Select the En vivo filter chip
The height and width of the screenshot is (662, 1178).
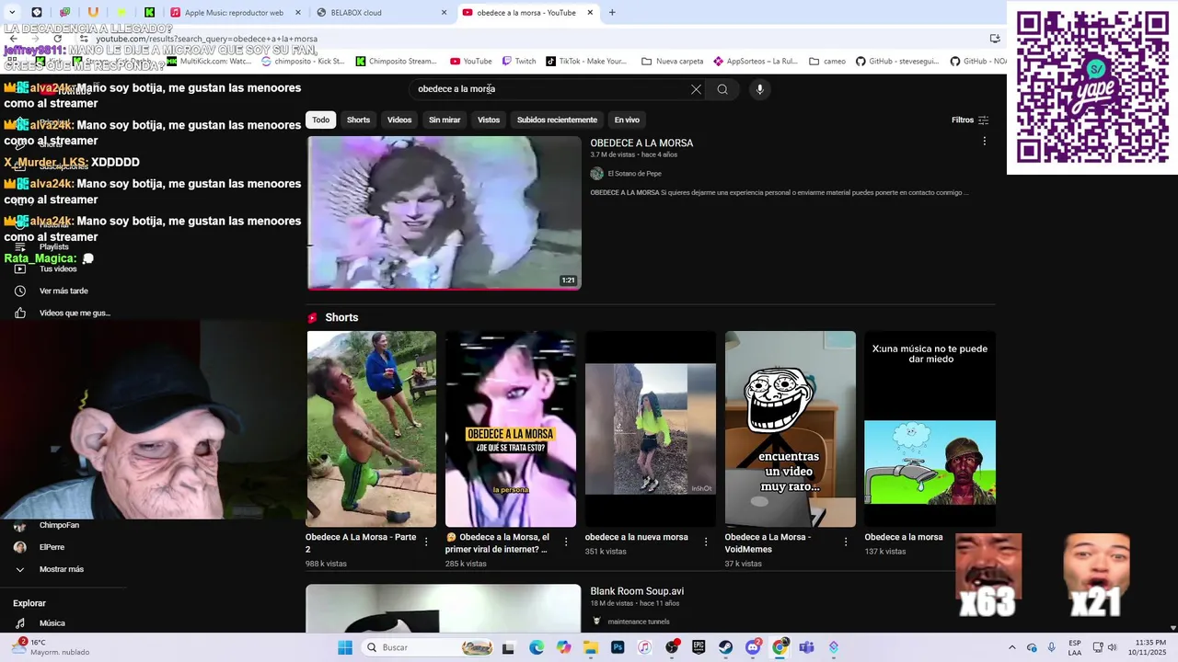[627, 120]
